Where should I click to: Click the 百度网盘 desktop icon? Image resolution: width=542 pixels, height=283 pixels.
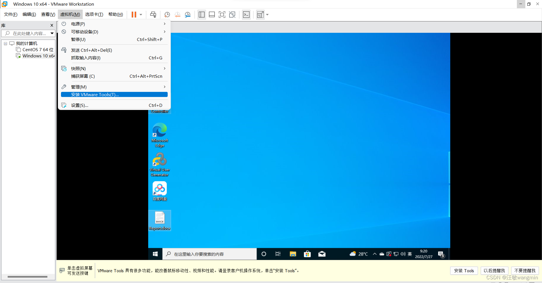(x=159, y=191)
